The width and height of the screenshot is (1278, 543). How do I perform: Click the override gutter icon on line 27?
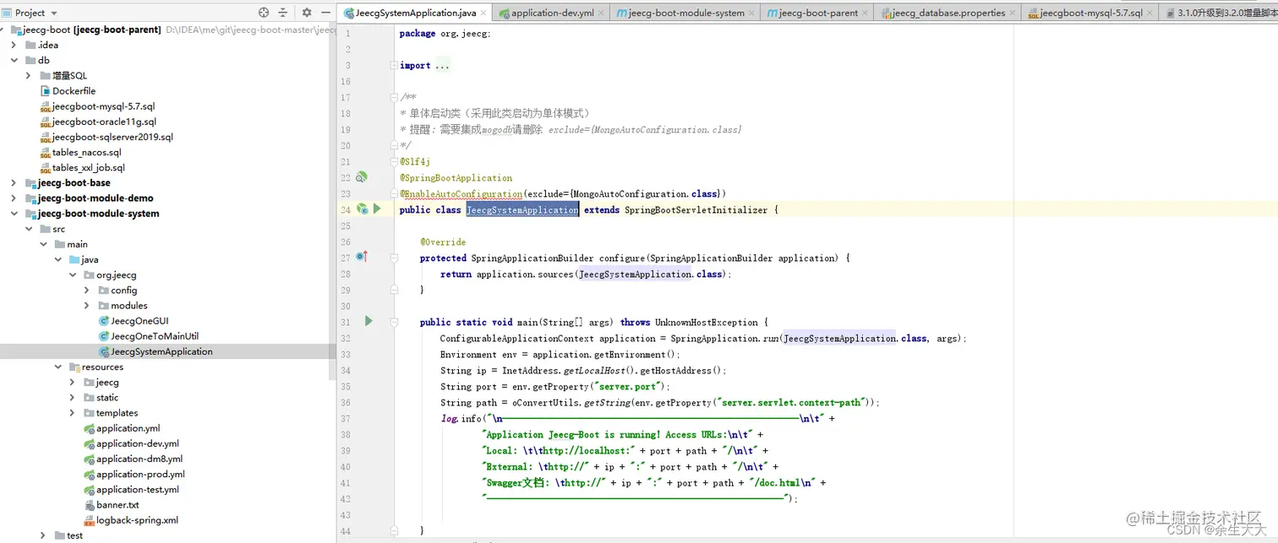[362, 257]
